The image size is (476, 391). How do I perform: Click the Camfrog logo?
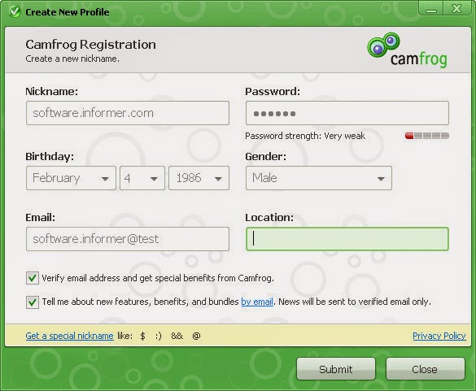[x=407, y=50]
